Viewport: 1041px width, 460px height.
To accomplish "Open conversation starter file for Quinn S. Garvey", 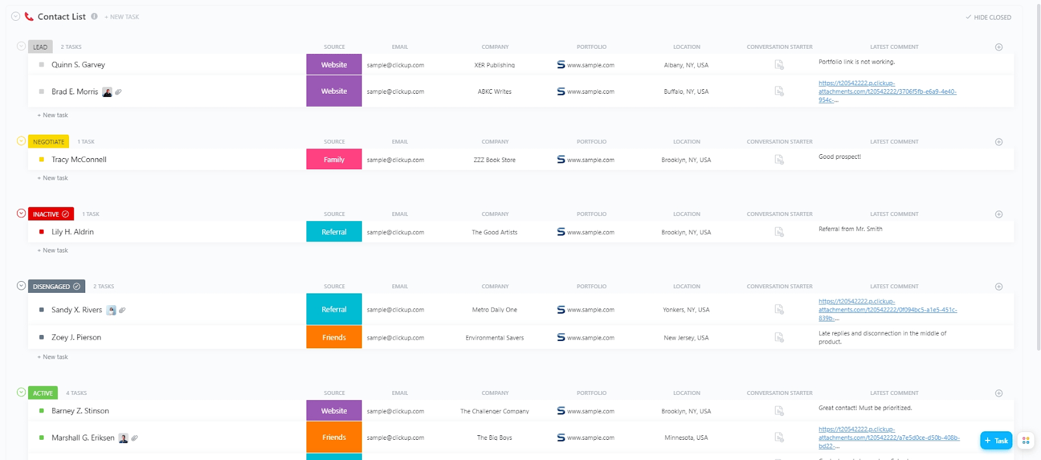I will click(779, 64).
